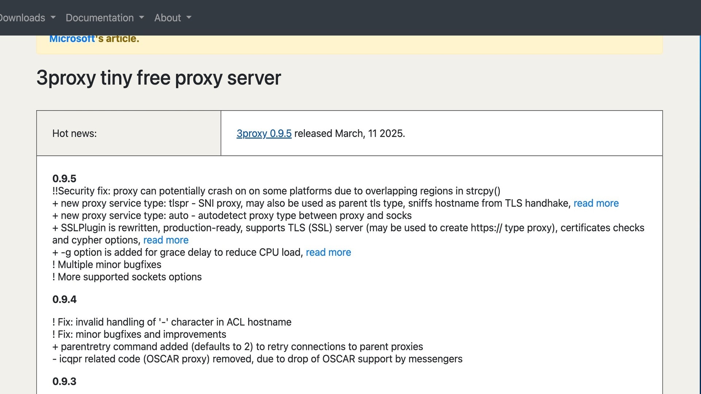The width and height of the screenshot is (701, 394).
Task: Select the strcpy security fix line
Action: 276,191
